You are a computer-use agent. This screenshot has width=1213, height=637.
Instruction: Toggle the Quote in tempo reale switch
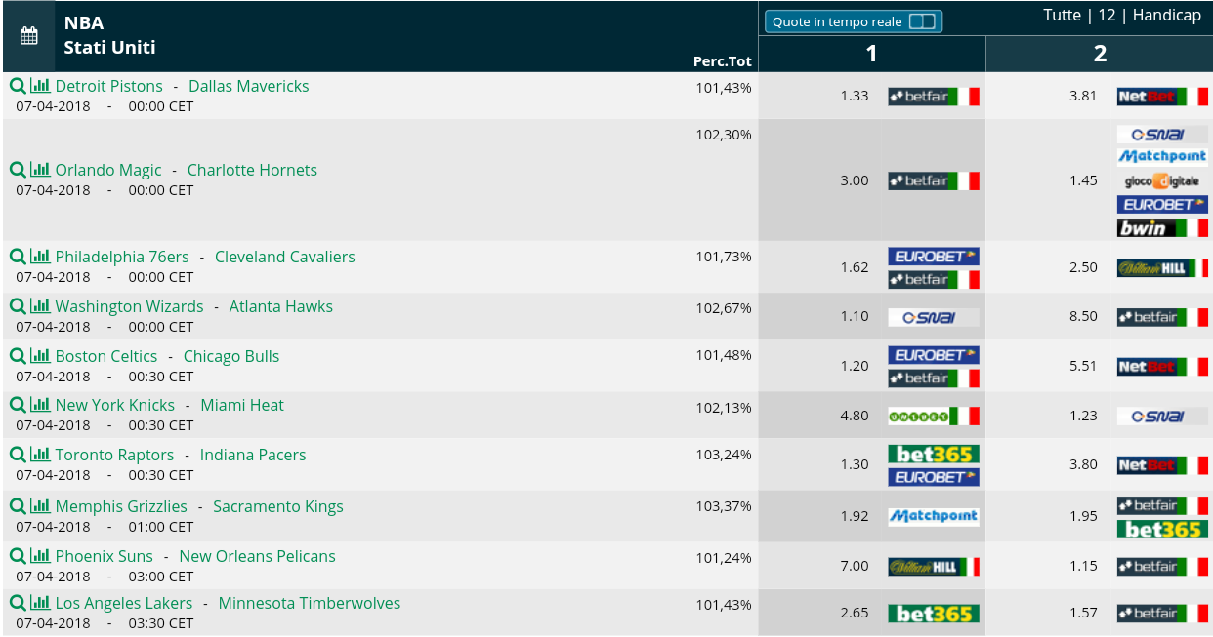pyautogui.click(x=921, y=21)
